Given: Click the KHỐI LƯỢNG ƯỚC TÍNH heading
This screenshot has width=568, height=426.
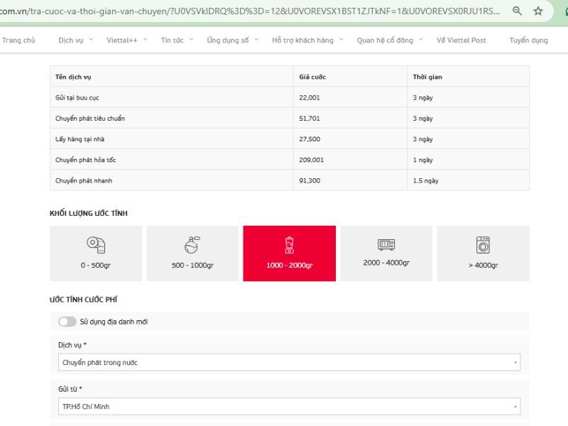Looking at the screenshot, I should (89, 214).
